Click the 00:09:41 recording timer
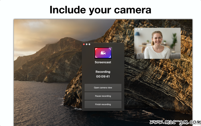Image resolution: width=201 pixels, height=126 pixels. click(103, 76)
